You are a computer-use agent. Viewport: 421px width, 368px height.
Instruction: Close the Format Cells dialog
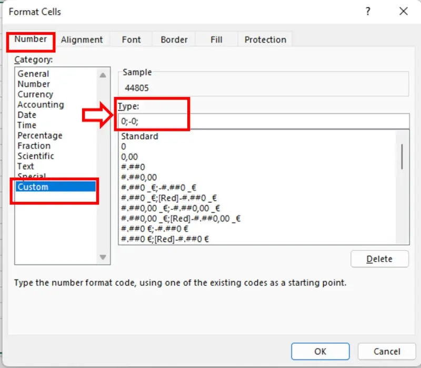[404, 11]
